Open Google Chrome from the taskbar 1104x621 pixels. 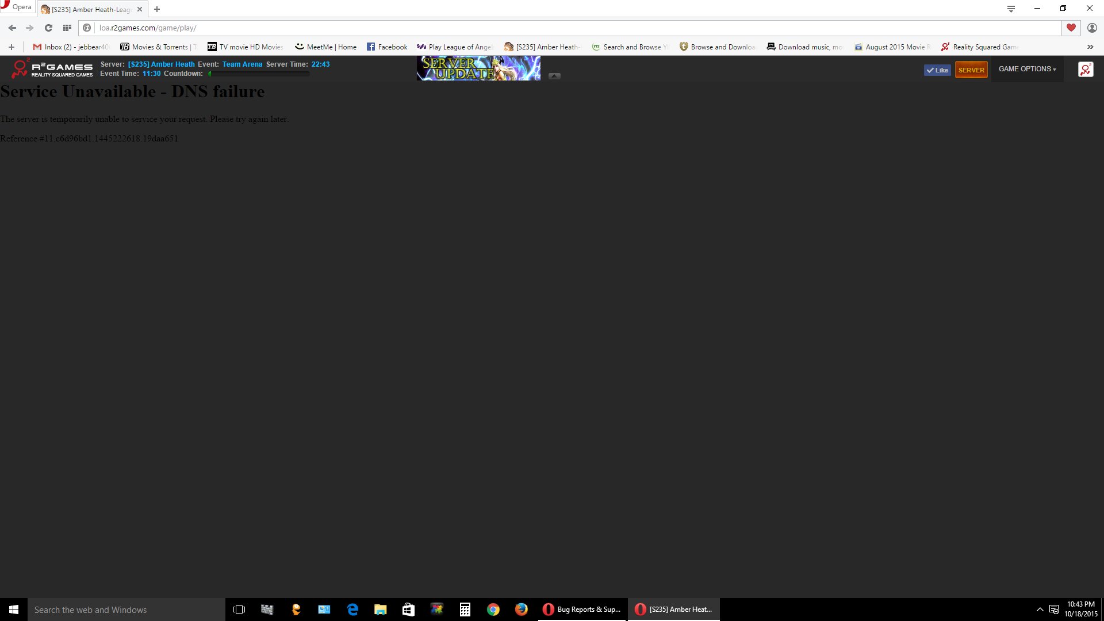point(493,609)
